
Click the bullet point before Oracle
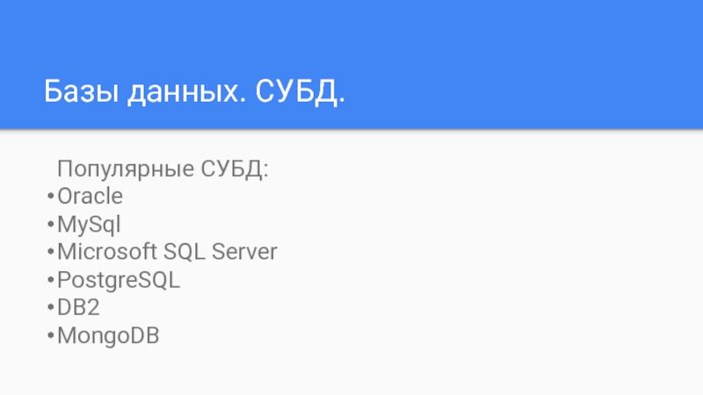coord(50,197)
